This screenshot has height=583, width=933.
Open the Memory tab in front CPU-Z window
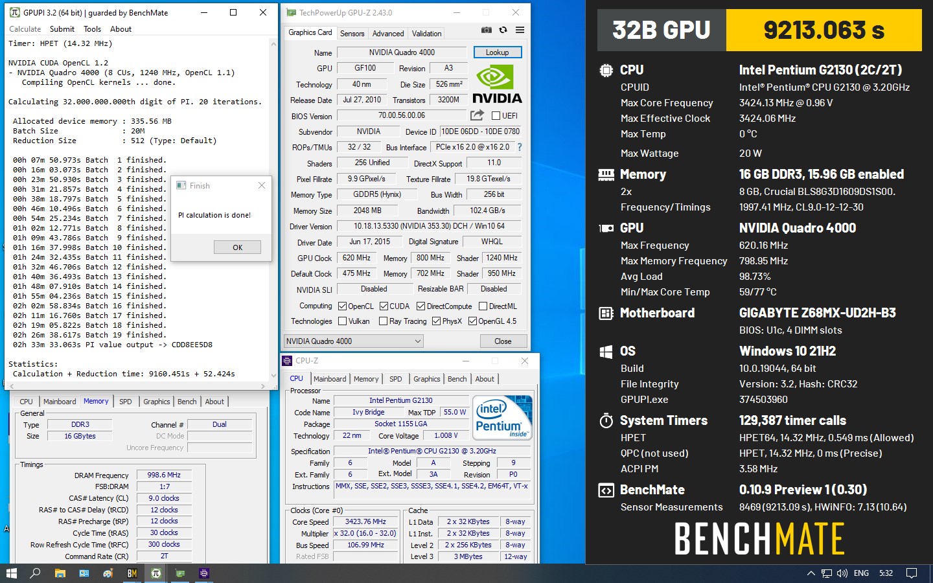[366, 379]
